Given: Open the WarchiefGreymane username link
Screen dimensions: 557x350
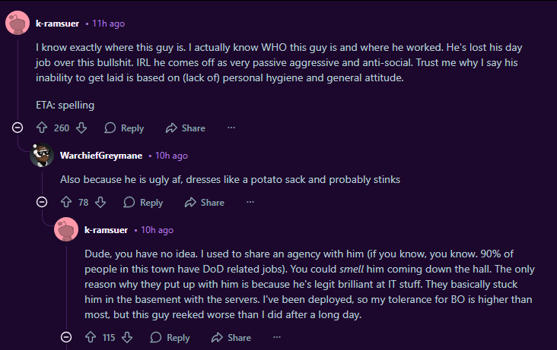Looking at the screenshot, I should pyautogui.click(x=100, y=156).
